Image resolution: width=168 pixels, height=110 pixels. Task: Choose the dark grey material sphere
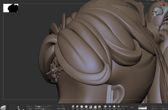click(110, 107)
